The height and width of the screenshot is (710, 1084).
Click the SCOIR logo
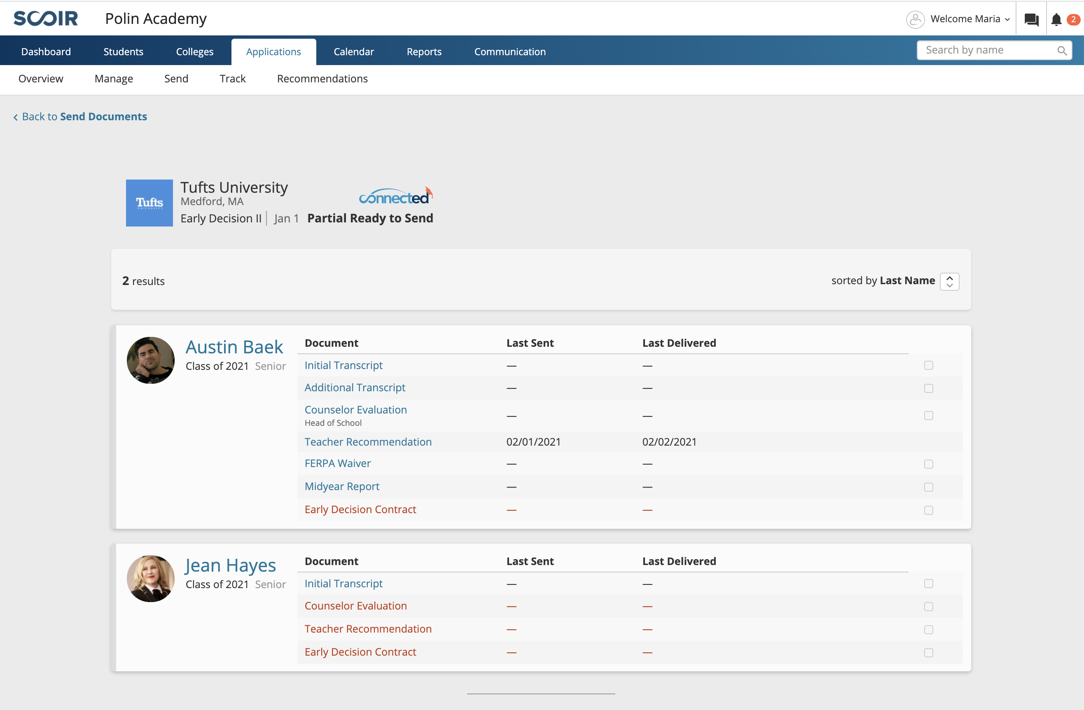coord(46,19)
